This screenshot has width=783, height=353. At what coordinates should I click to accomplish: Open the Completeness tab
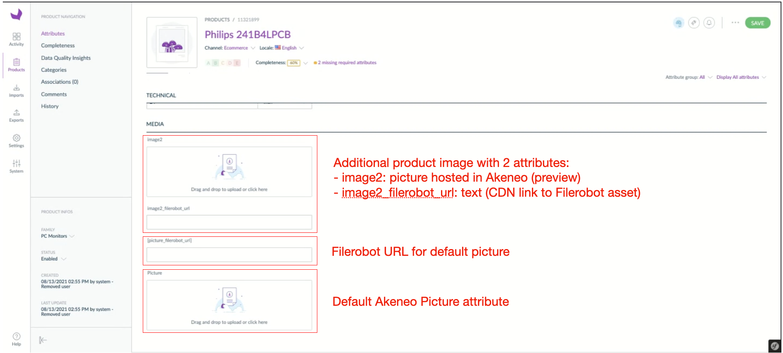(x=58, y=46)
